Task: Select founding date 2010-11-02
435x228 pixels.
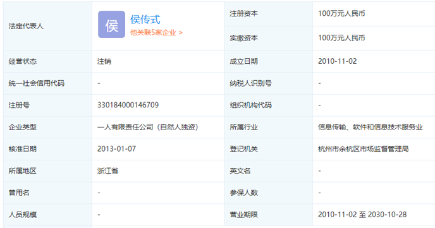Action: click(338, 61)
